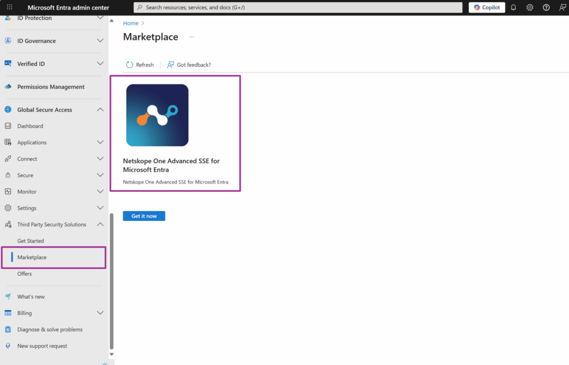Screen dimensions: 569x365
Task: Open the Copilot button
Action: pyautogui.click(x=487, y=7)
